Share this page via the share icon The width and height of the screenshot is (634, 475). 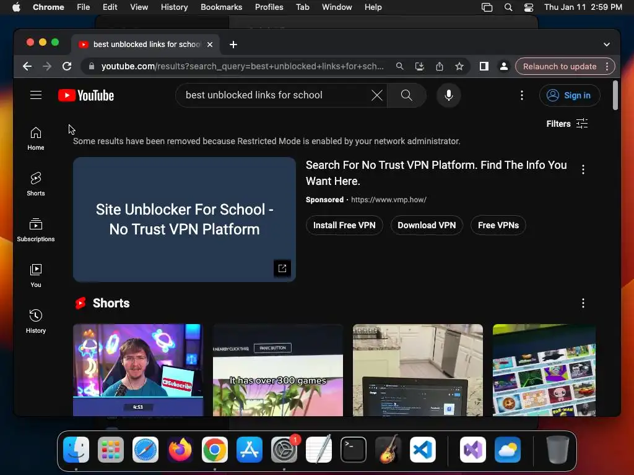pos(440,66)
